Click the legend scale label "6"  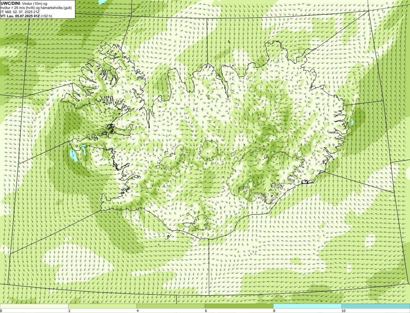point(206,311)
